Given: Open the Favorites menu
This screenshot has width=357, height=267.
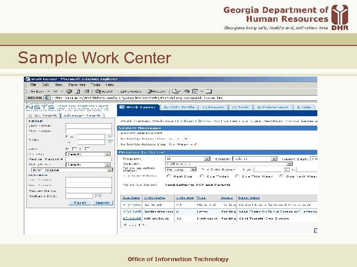Looking at the screenshot, I should (77, 85).
